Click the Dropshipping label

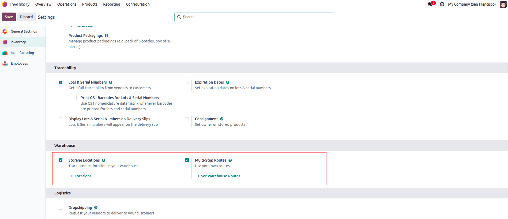(80, 208)
